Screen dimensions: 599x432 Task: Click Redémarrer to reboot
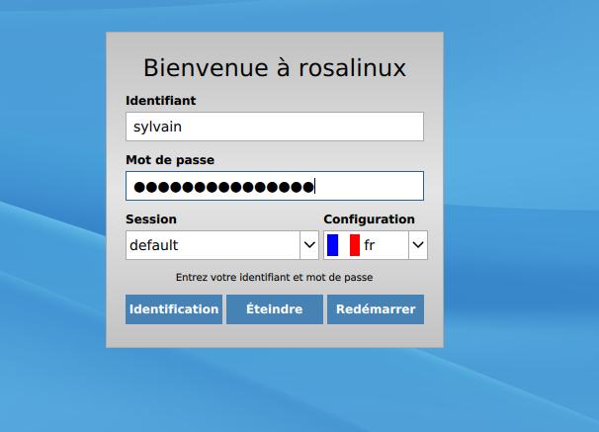click(376, 309)
